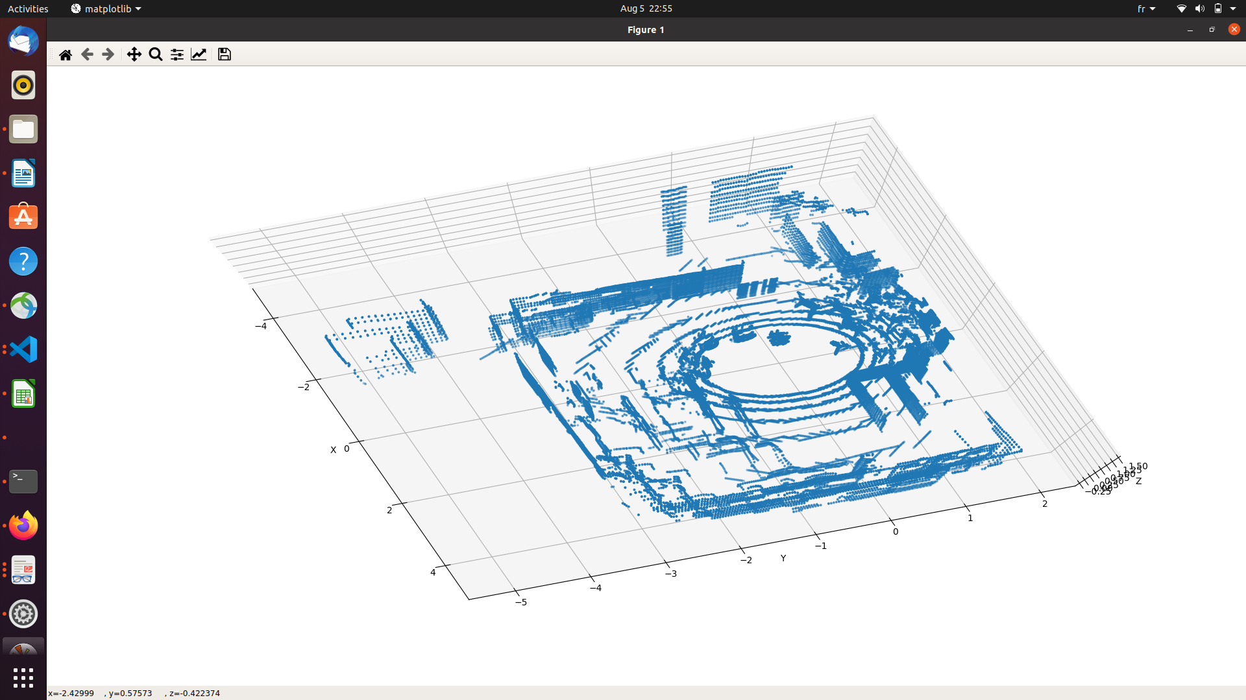Open the figure parameters editor
The image size is (1246, 700).
(x=199, y=54)
